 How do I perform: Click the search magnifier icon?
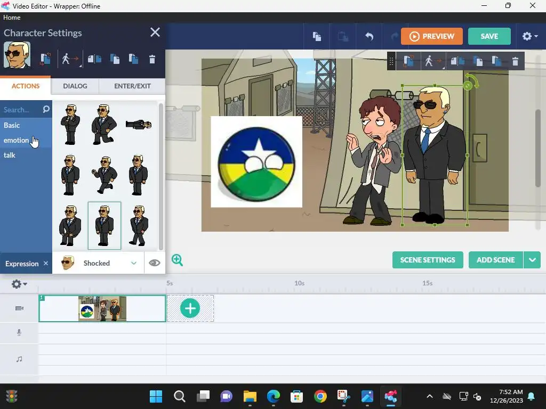pyautogui.click(x=46, y=110)
